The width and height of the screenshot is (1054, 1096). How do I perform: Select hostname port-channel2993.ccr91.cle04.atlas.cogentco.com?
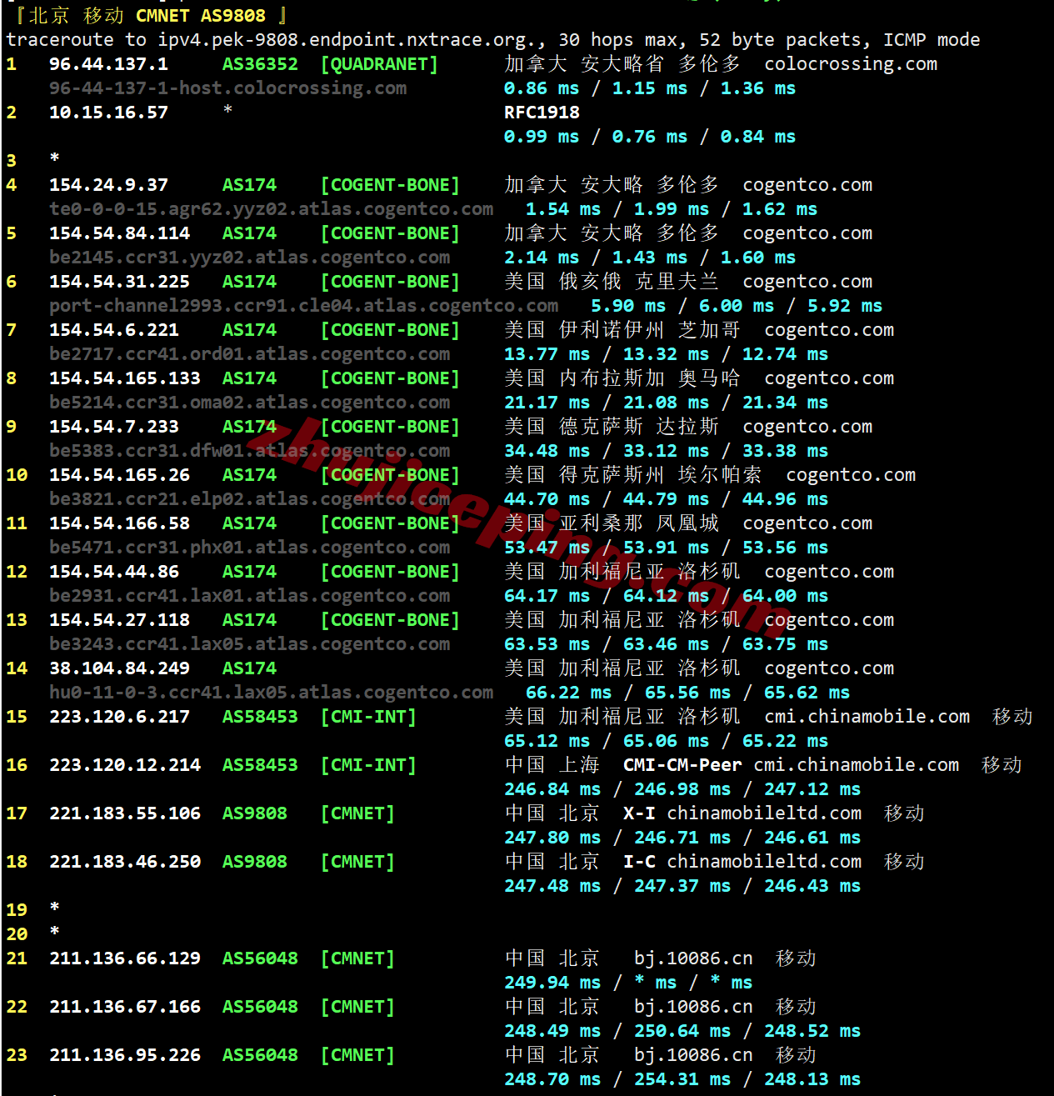click(x=303, y=306)
